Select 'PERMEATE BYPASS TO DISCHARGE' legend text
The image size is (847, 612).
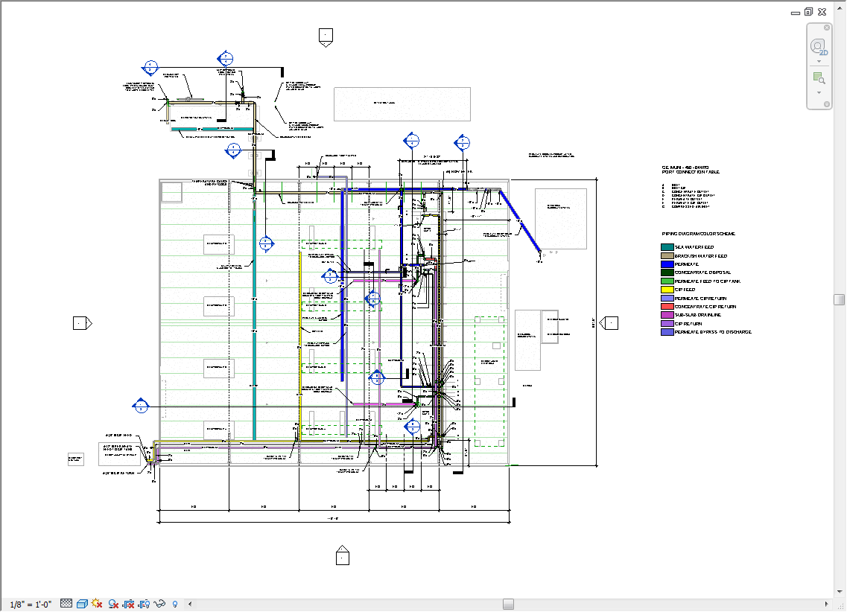[713, 332]
